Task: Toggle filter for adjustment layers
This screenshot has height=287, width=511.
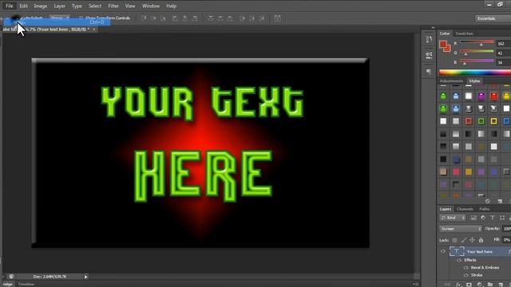Action: [x=483, y=218]
